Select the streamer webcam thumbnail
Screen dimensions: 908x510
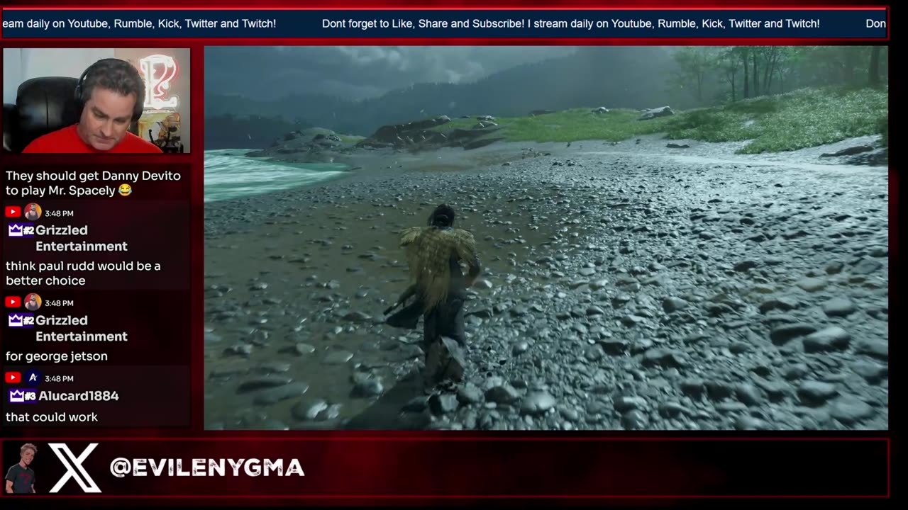[x=96, y=101]
